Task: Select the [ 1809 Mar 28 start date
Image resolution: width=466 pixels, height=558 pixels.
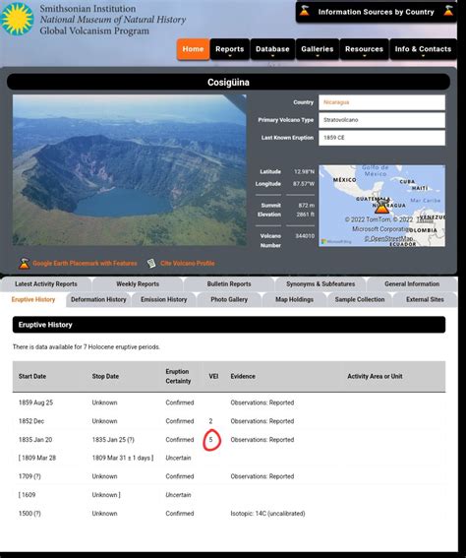Action: pyautogui.click(x=37, y=458)
